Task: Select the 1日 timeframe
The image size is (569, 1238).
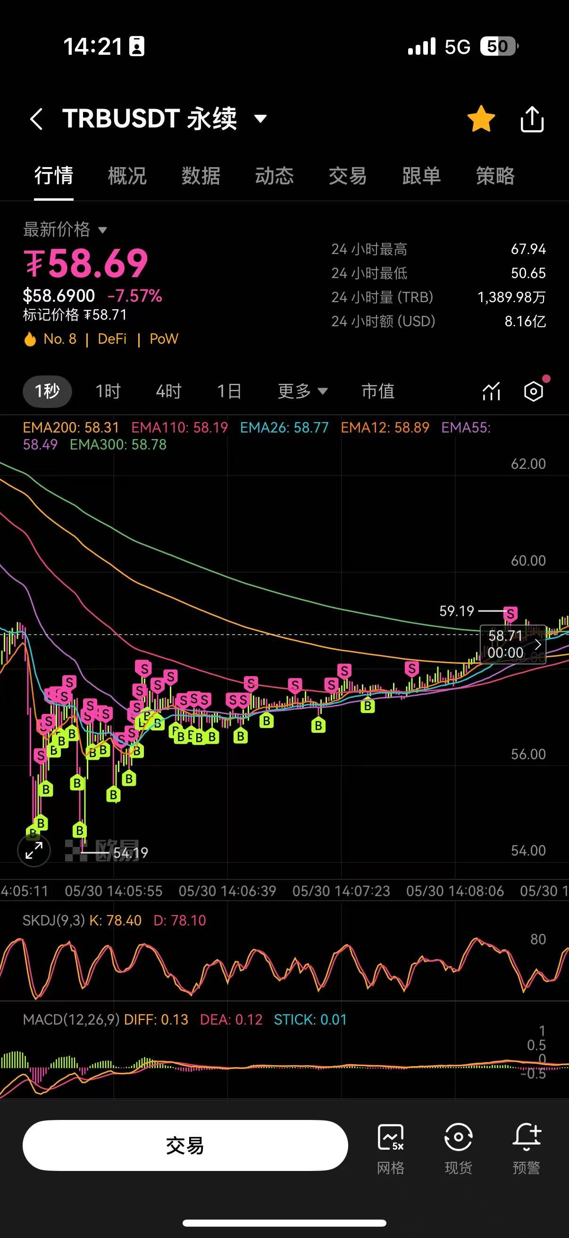Action: click(229, 391)
